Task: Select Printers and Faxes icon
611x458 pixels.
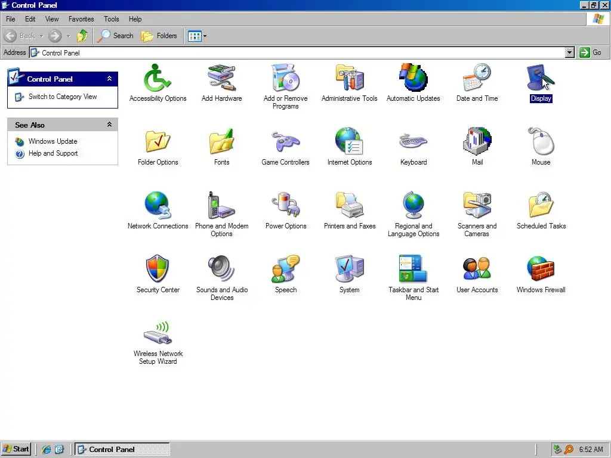Action: click(349, 205)
